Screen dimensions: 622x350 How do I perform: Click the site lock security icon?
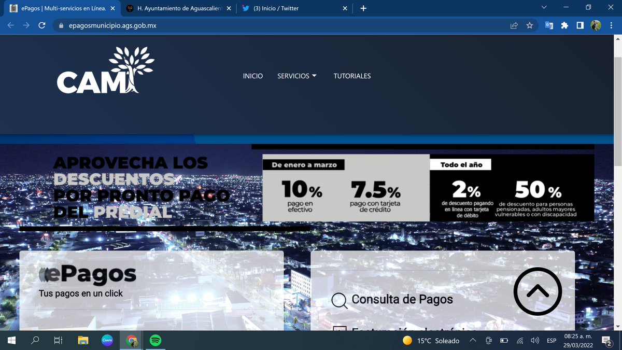61,25
